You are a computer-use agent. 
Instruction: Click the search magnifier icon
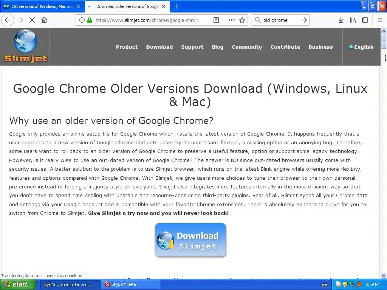click(x=258, y=20)
